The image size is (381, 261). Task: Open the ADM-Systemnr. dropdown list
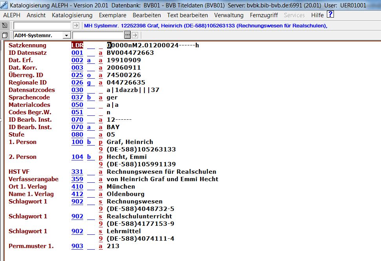[x=66, y=35]
